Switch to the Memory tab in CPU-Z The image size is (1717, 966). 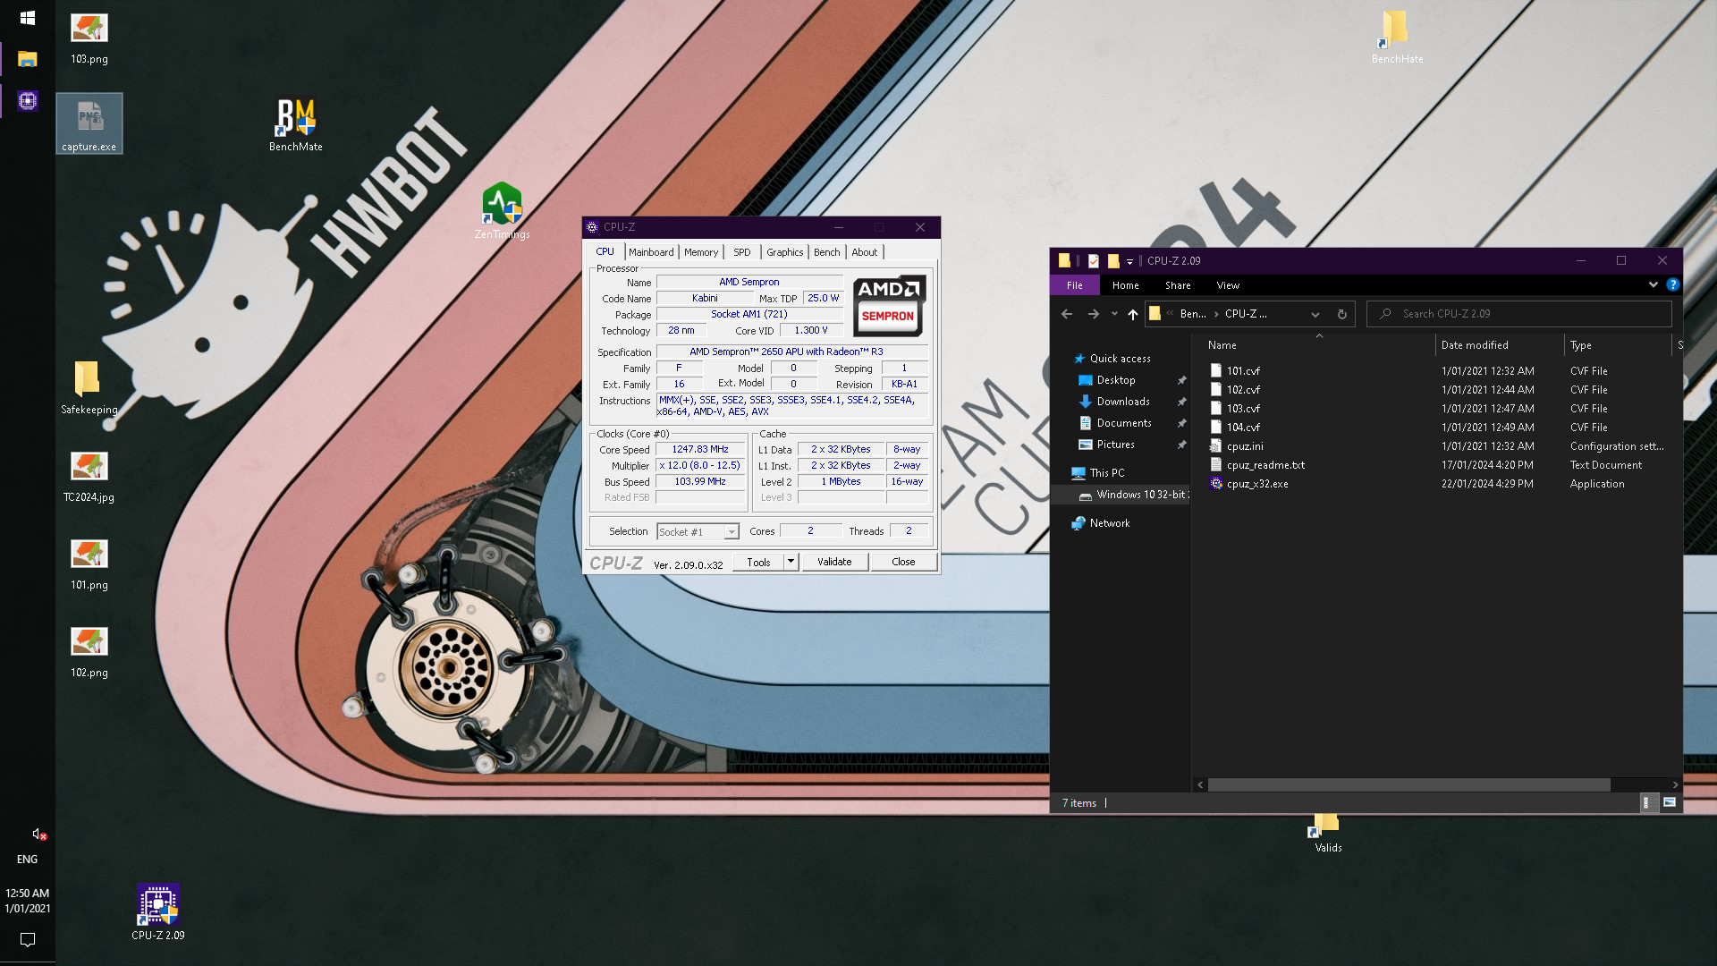pyautogui.click(x=701, y=252)
